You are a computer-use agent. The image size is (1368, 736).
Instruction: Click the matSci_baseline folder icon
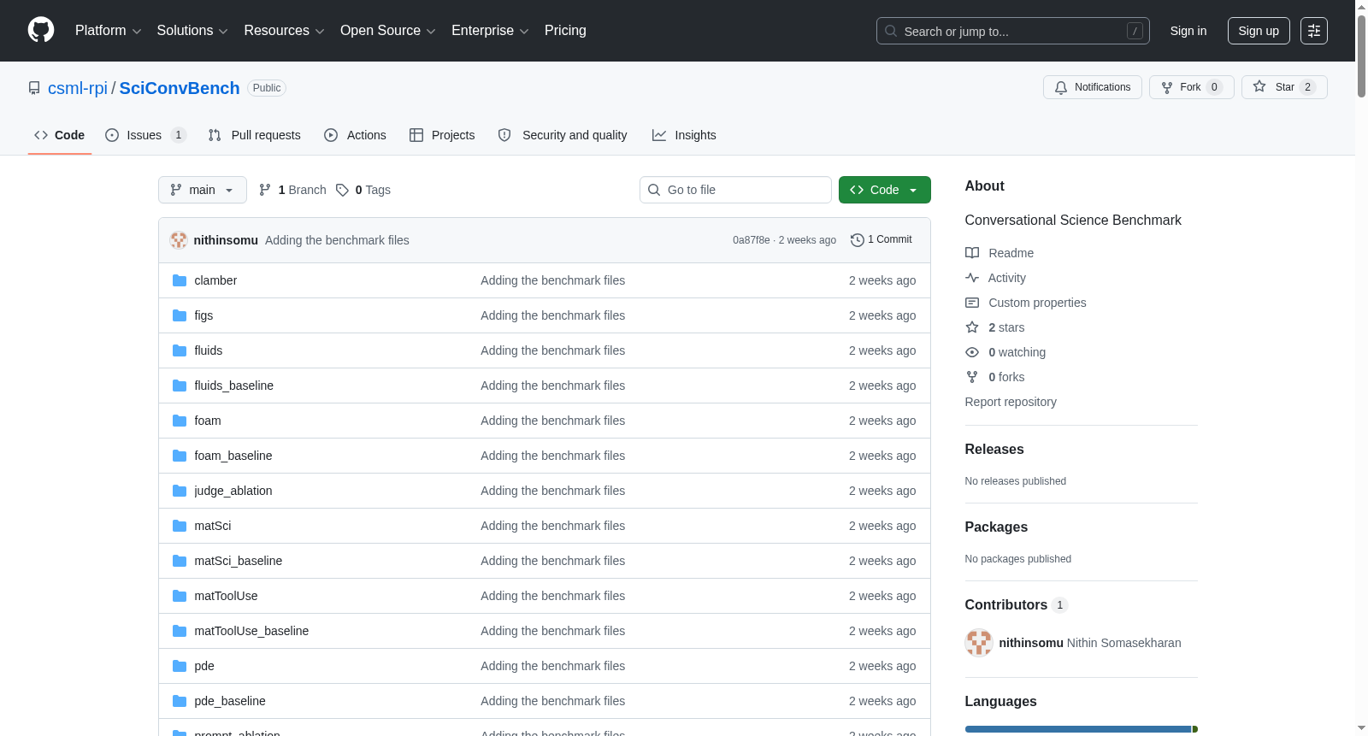[x=180, y=561]
